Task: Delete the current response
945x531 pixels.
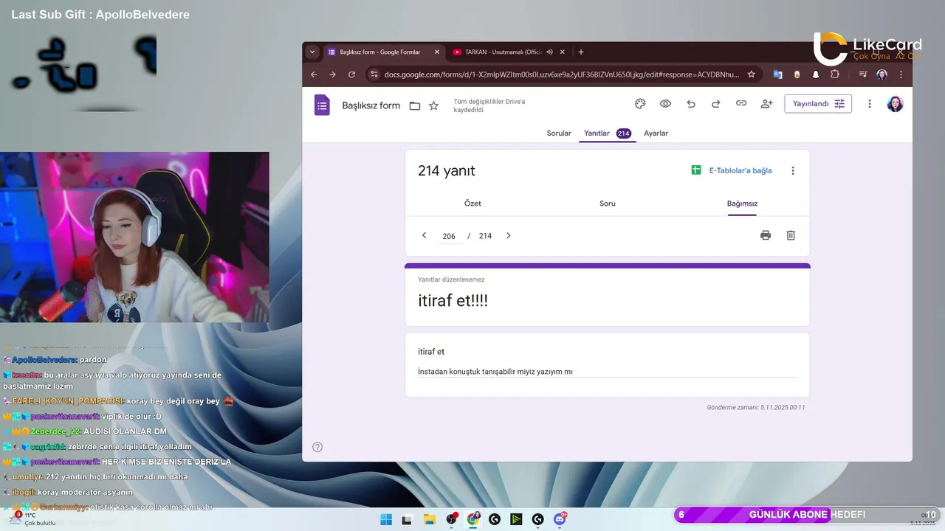Action: click(x=791, y=235)
